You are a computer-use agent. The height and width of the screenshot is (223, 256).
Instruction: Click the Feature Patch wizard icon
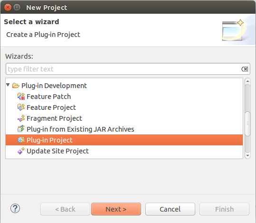(x=21, y=97)
